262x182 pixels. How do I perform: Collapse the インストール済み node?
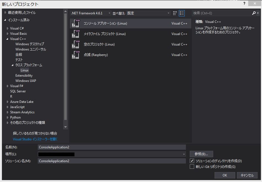pyautogui.click(x=5, y=20)
